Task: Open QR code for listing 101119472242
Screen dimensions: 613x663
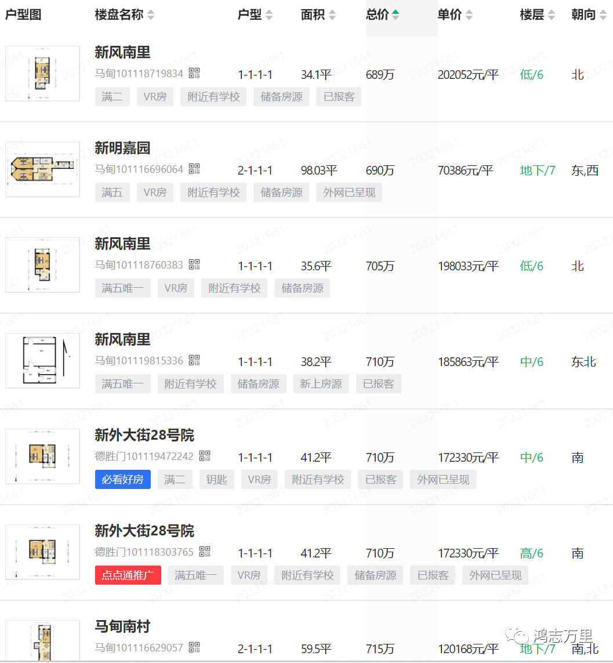Action: (x=205, y=456)
